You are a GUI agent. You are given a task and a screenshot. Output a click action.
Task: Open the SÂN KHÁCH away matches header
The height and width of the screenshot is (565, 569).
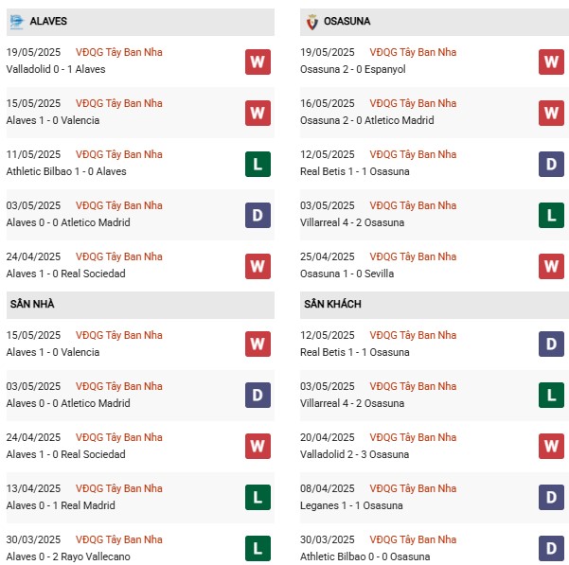(x=434, y=304)
